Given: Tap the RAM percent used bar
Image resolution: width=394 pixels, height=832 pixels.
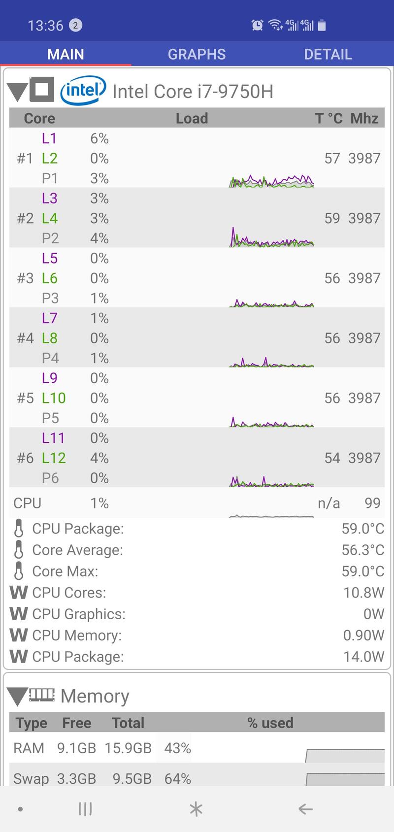Looking at the screenshot, I should click(x=345, y=755).
